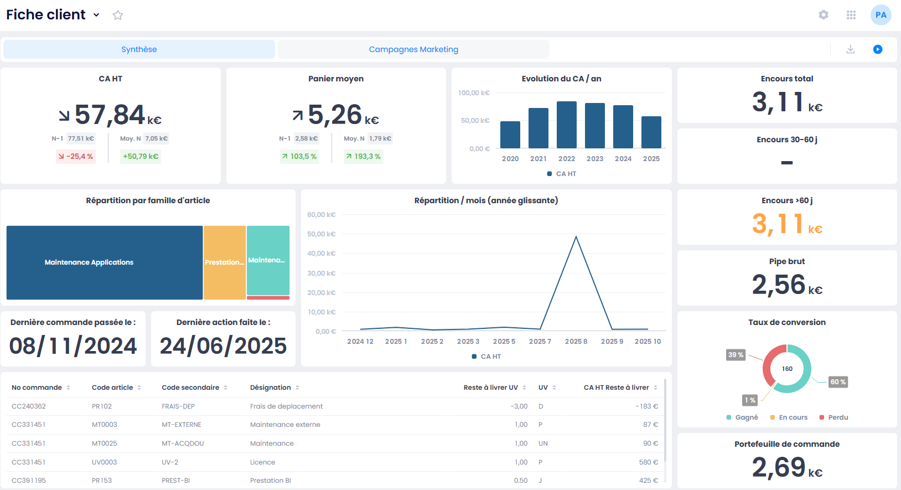
Task: Click the favorite star icon
Action: 117,15
